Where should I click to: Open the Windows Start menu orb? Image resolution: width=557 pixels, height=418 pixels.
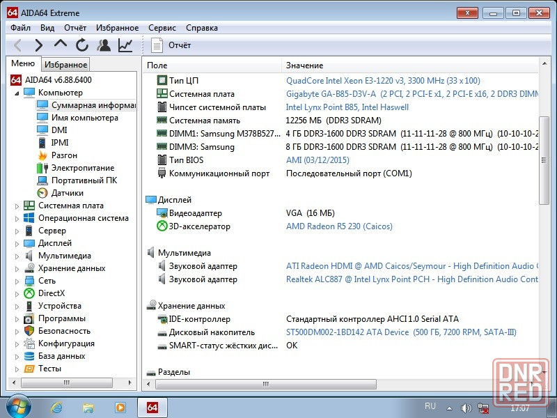tap(19, 407)
